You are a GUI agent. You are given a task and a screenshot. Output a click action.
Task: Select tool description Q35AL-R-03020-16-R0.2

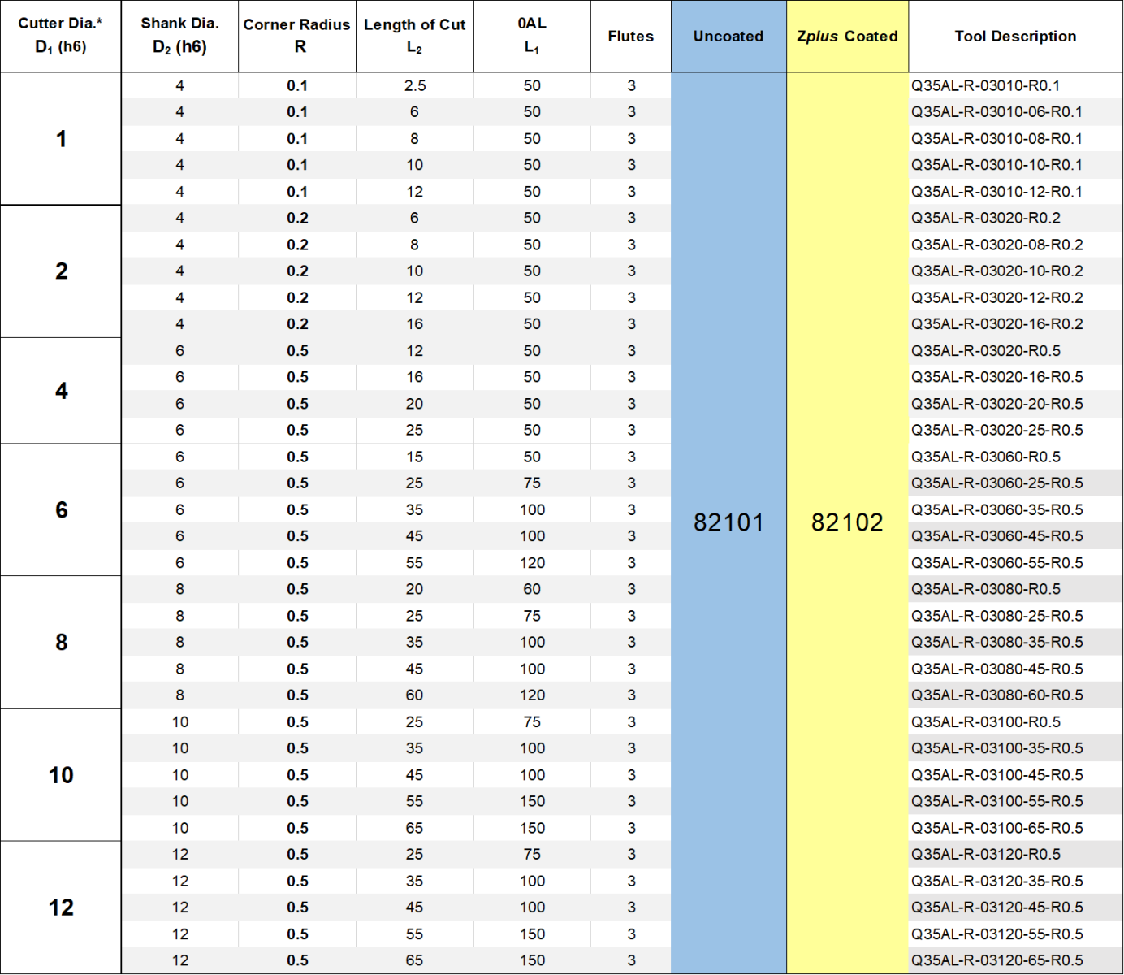click(996, 324)
